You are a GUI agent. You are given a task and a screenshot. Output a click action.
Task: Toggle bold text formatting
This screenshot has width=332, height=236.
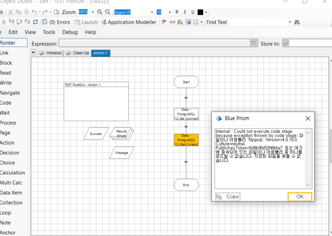(x=177, y=12)
